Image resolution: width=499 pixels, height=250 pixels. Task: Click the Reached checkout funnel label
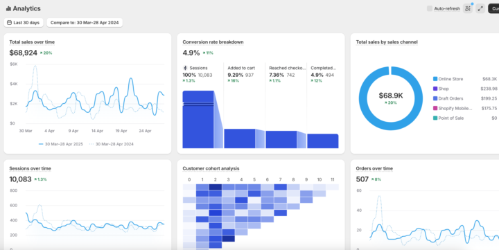[x=288, y=68]
